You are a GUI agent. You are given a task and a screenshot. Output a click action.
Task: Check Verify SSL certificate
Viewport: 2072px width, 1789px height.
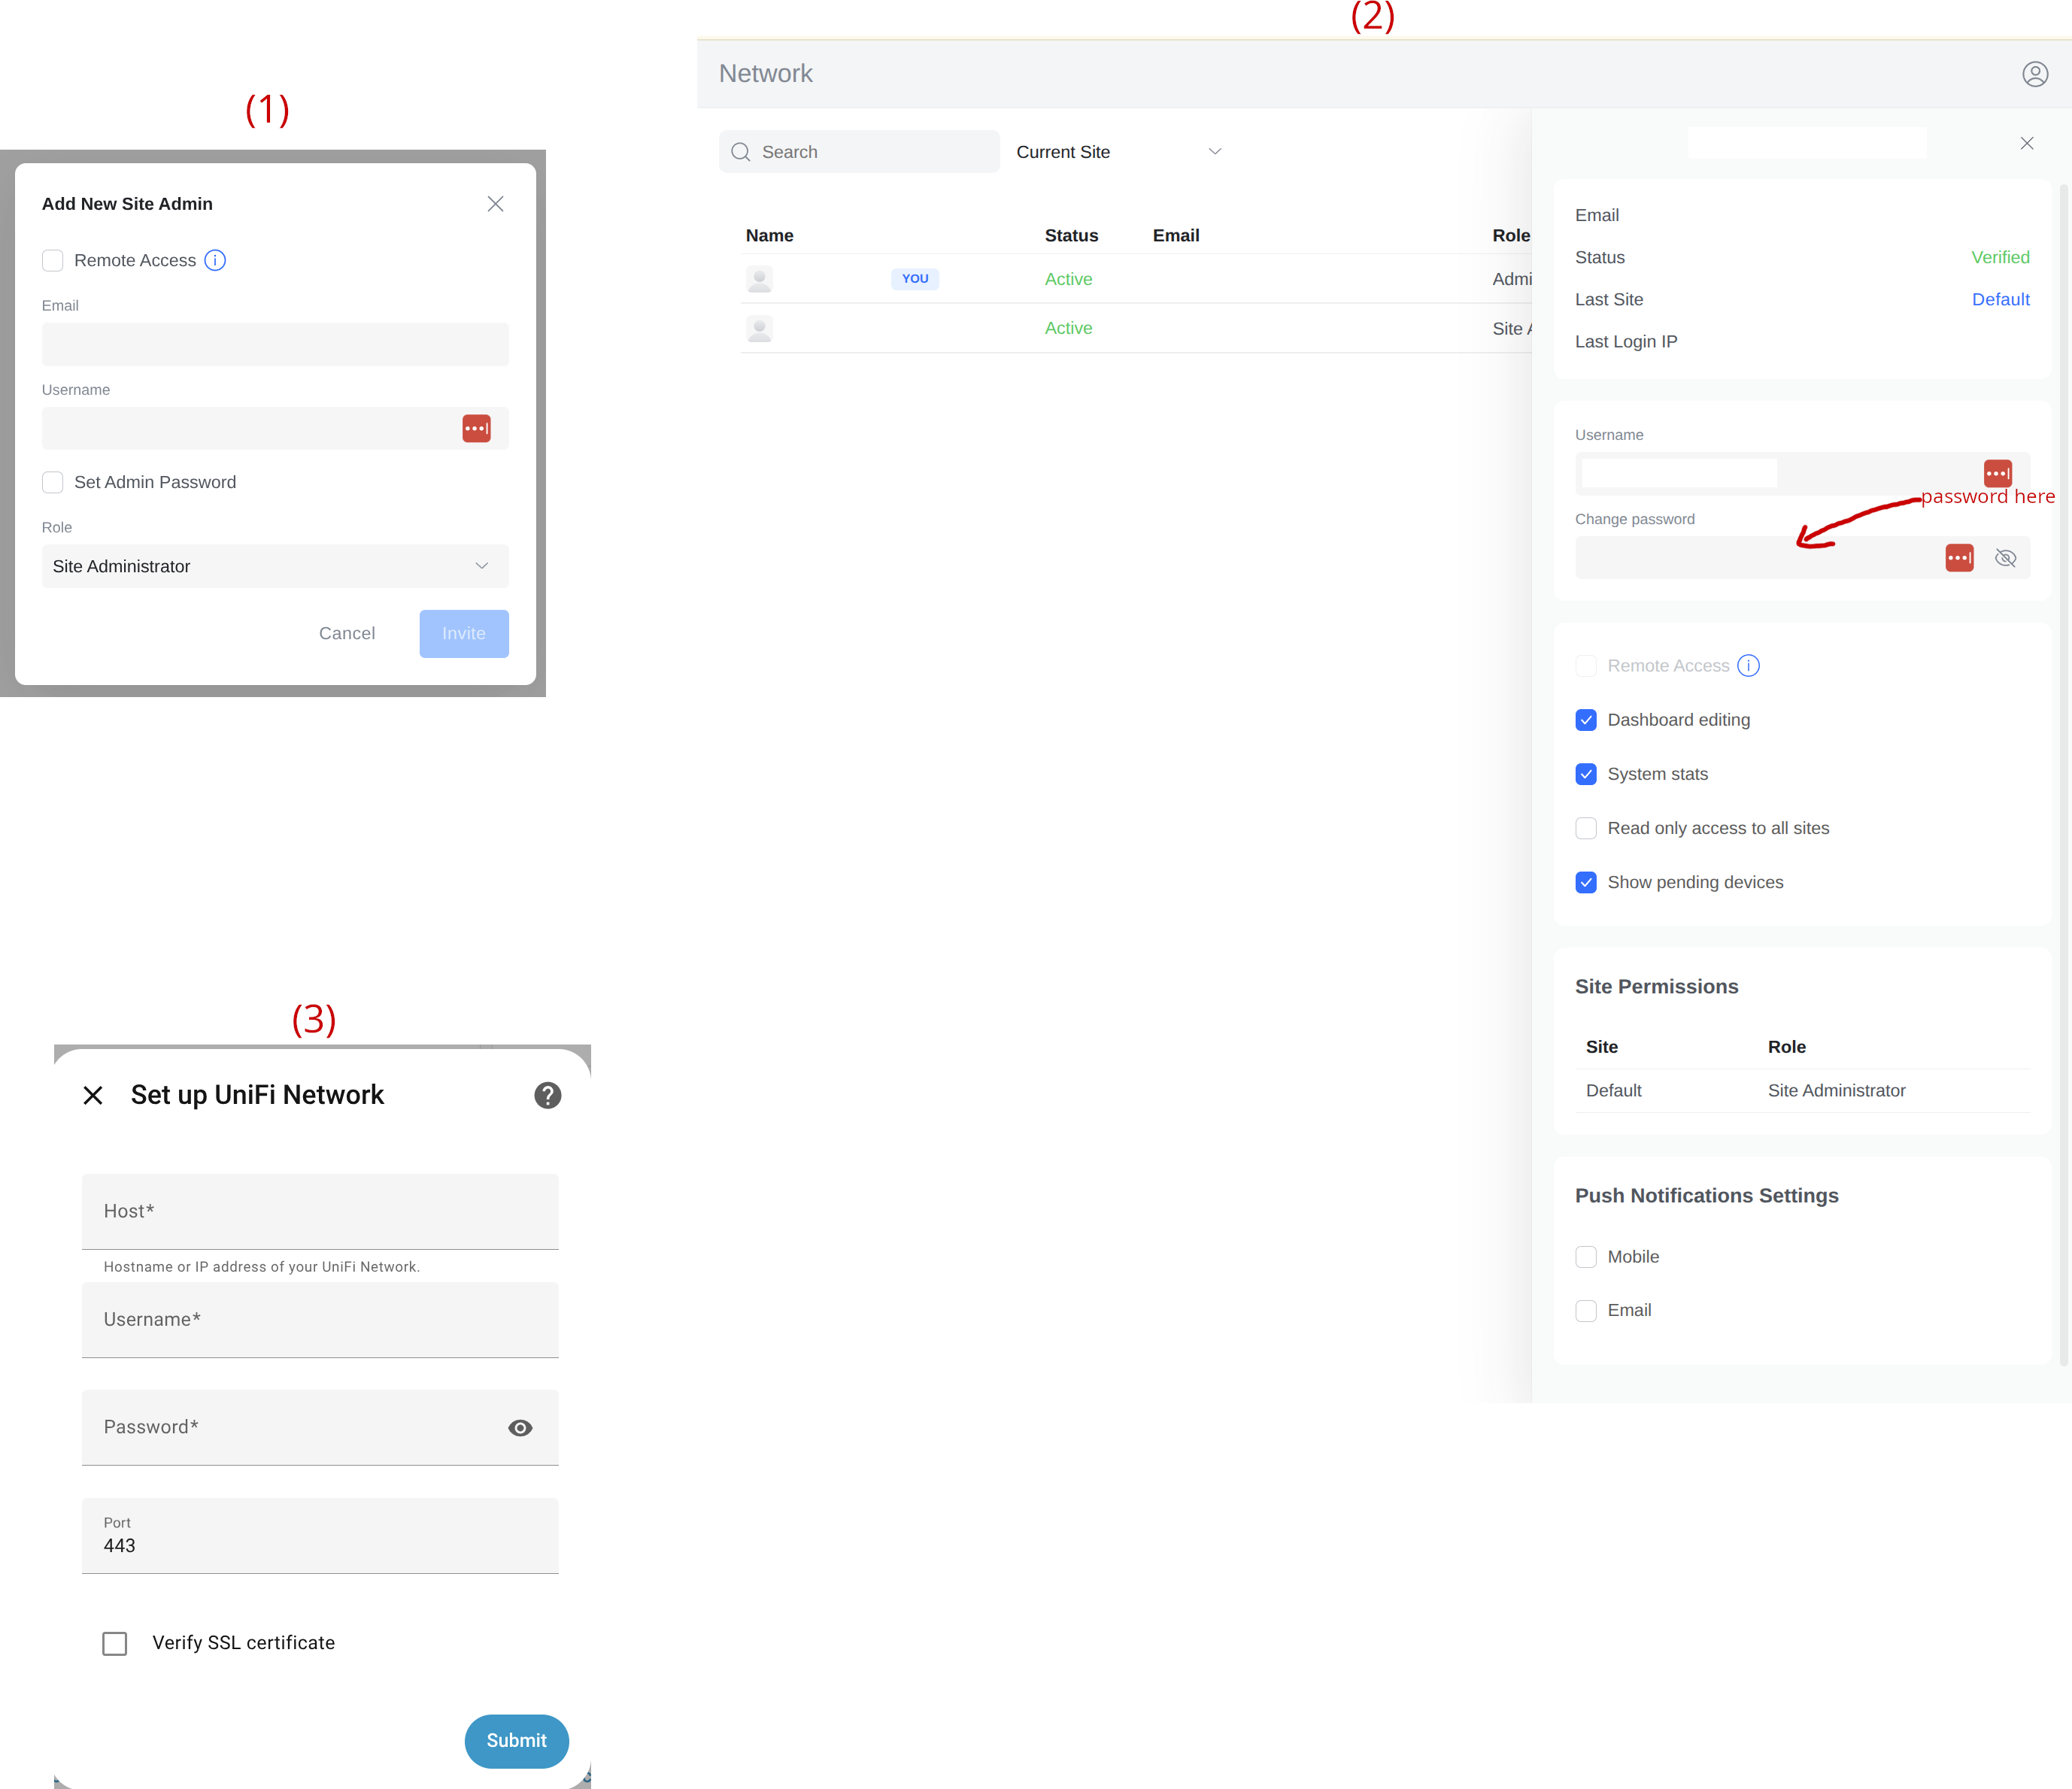click(x=115, y=1643)
